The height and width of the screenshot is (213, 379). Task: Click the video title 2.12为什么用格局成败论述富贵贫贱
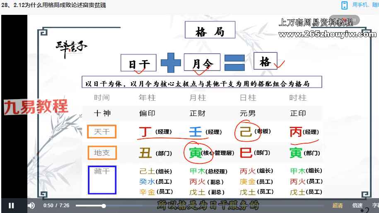53,5
